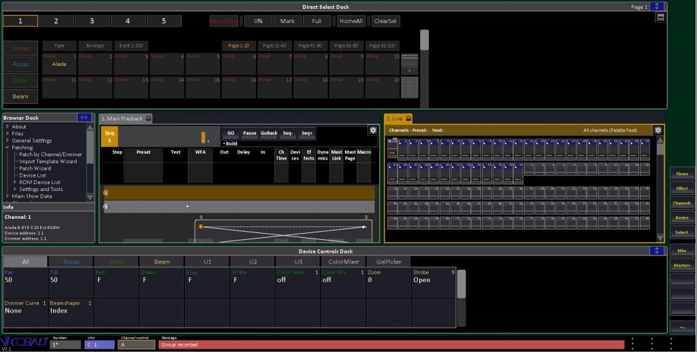
Task: Click the lock icon on Live tab
Action: (408, 118)
